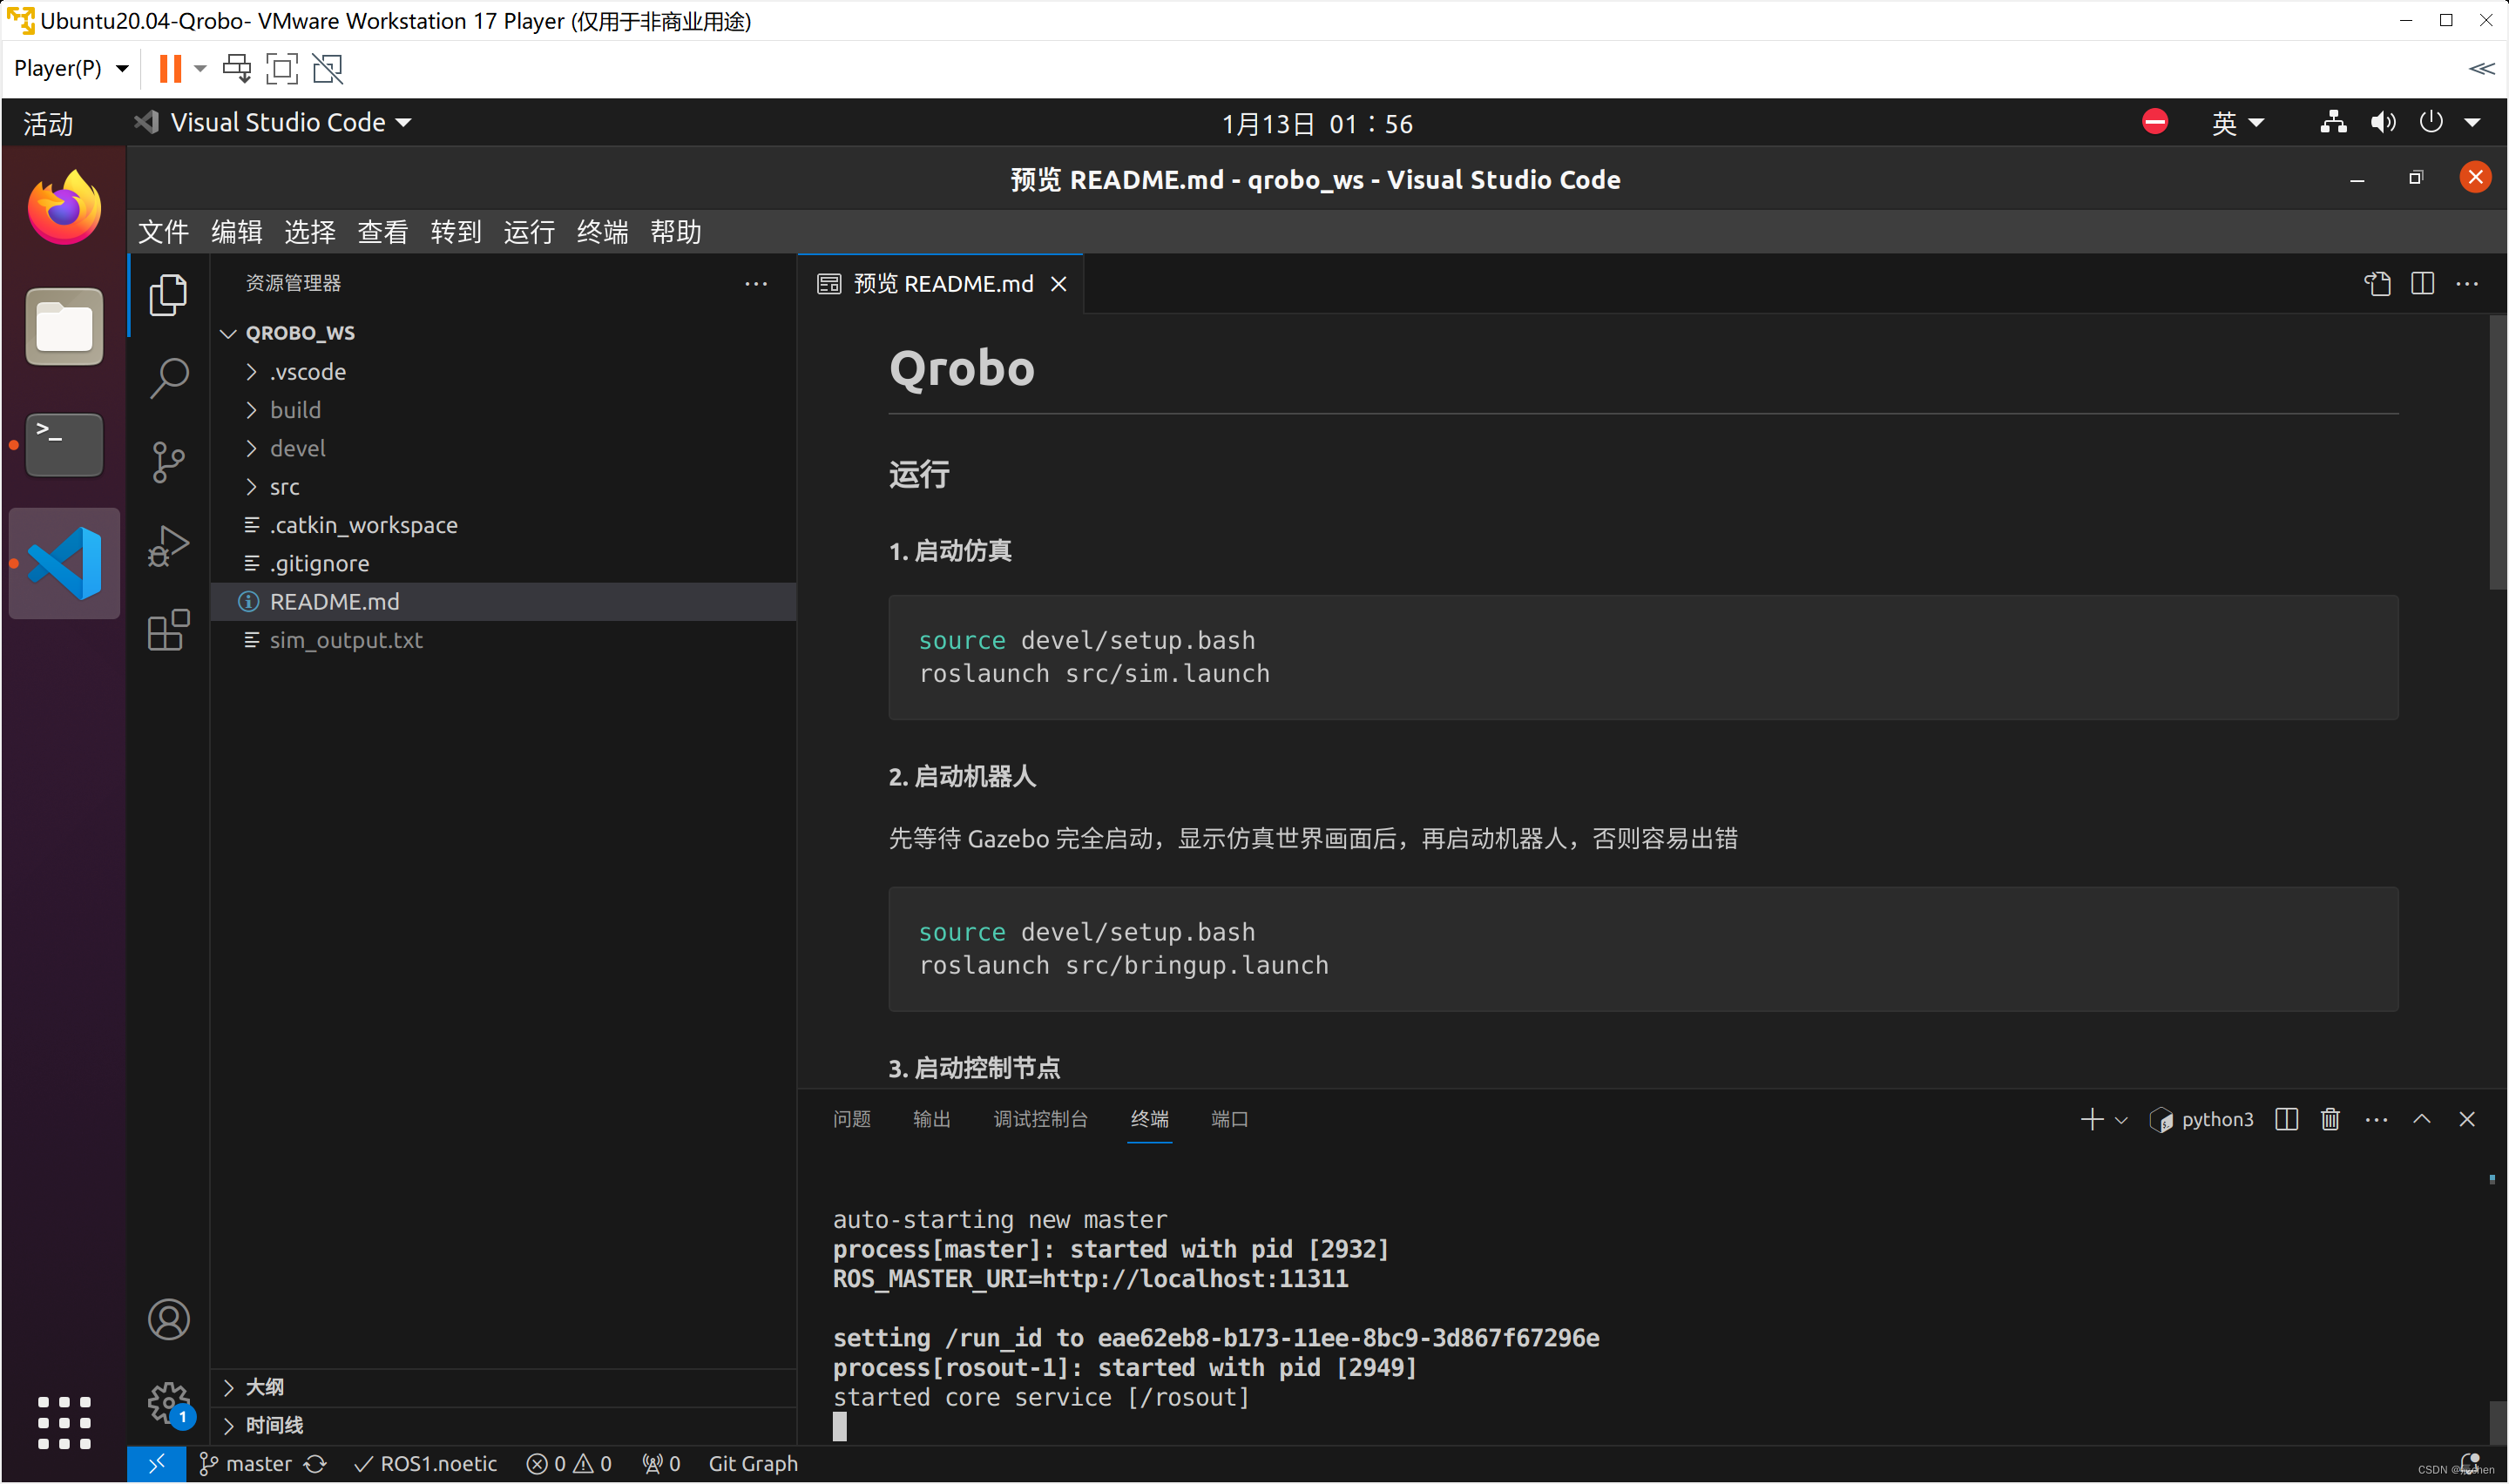Open the launch profile dropdown next to plus
The image size is (2509, 1484).
(x=2120, y=1120)
